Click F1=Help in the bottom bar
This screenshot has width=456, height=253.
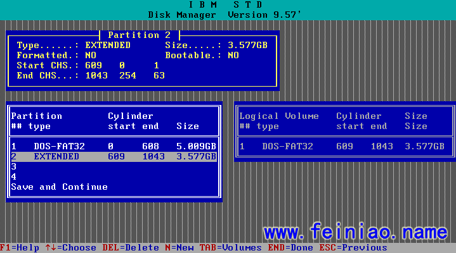(x=20, y=248)
